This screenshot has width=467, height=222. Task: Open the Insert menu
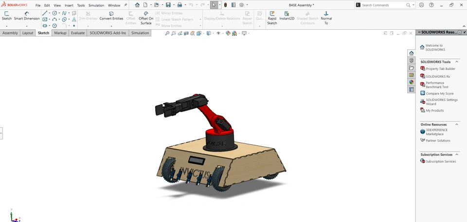click(69, 5)
